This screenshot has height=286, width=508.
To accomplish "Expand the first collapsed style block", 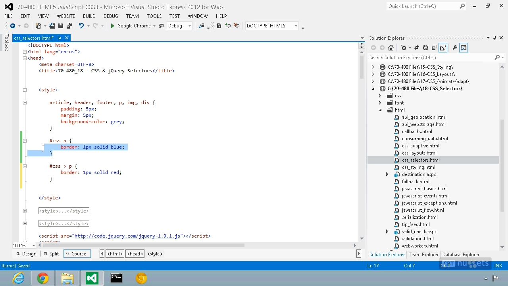I will [x=25, y=211].
